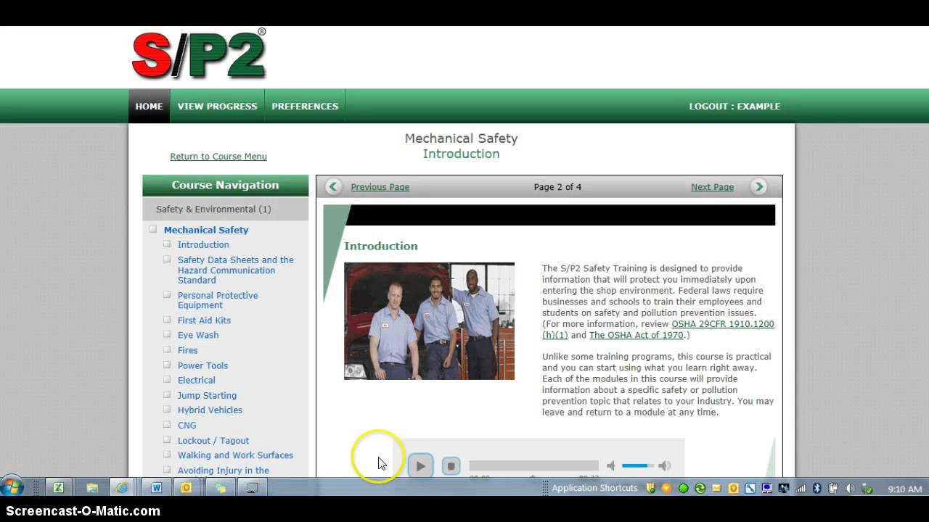Open Walking and Work Surfaces module
929x522 pixels.
[x=235, y=455]
